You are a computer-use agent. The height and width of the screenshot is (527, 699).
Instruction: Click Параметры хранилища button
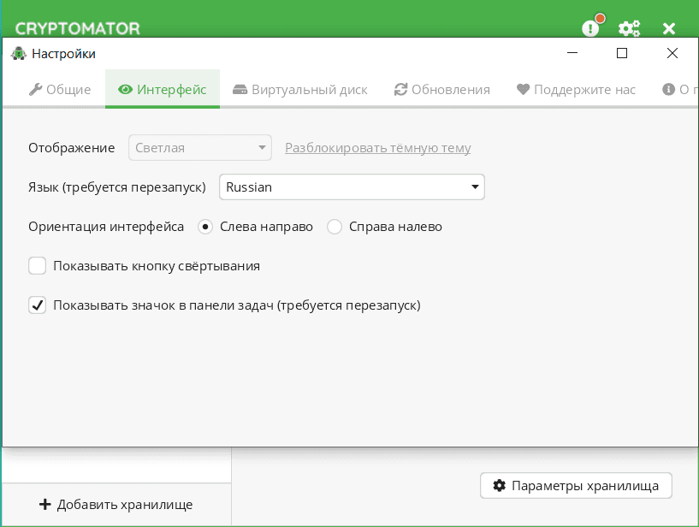[576, 486]
